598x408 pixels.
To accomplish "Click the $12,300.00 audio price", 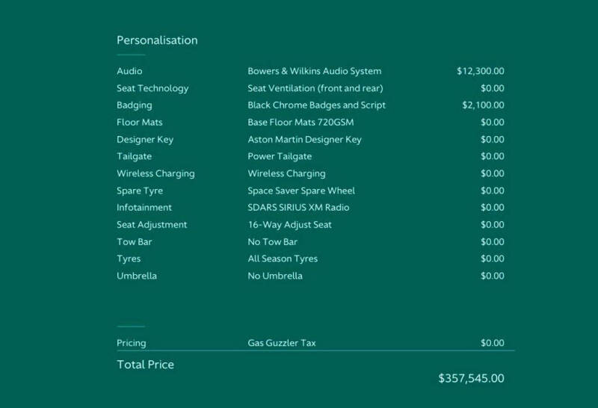I will click(481, 71).
